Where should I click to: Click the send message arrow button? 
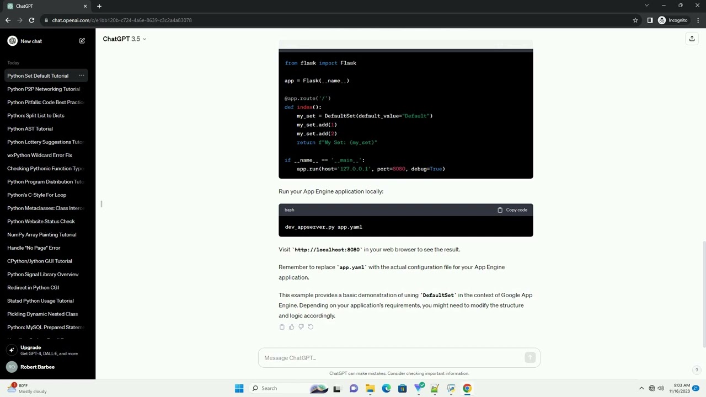tap(530, 358)
